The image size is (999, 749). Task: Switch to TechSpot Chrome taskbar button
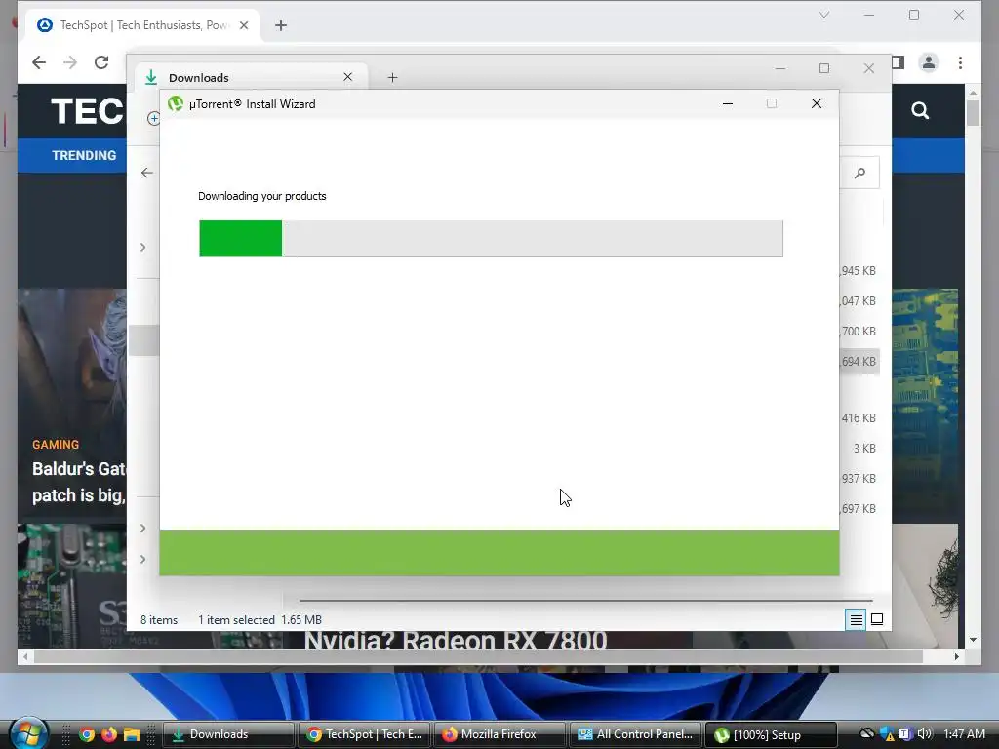tap(365, 734)
